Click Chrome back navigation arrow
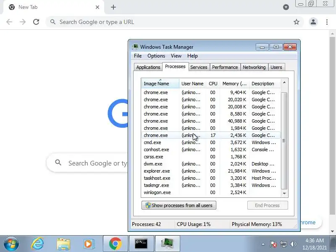 [9, 22]
